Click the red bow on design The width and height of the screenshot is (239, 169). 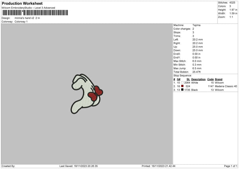click(96, 94)
